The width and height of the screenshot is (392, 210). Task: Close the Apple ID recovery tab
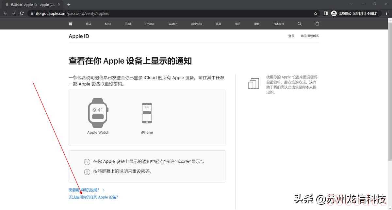[x=59, y=5]
